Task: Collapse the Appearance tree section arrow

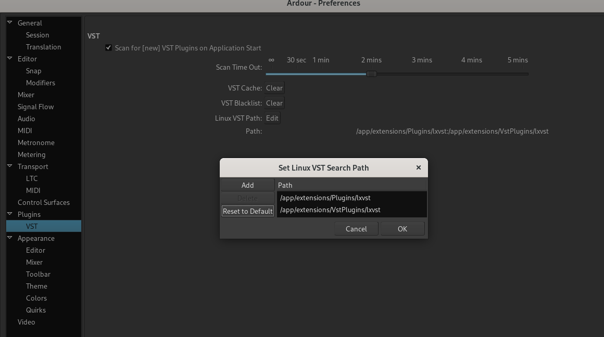Action: (9, 238)
